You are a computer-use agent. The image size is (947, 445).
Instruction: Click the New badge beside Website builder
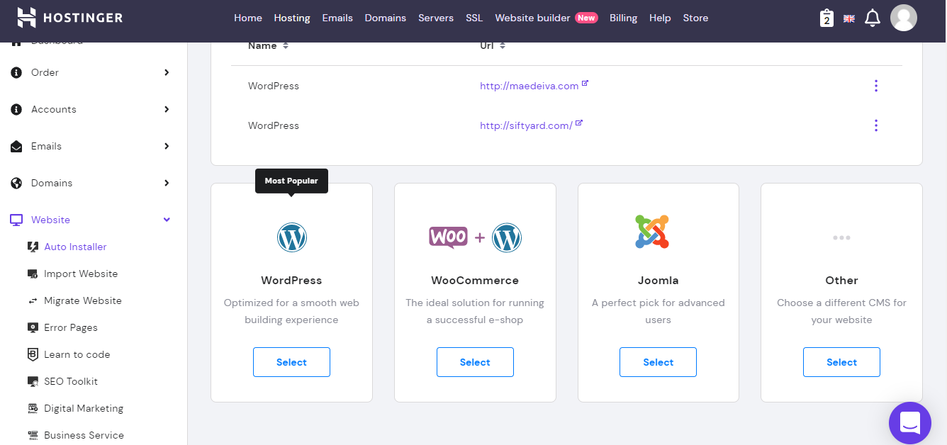pyautogui.click(x=586, y=18)
